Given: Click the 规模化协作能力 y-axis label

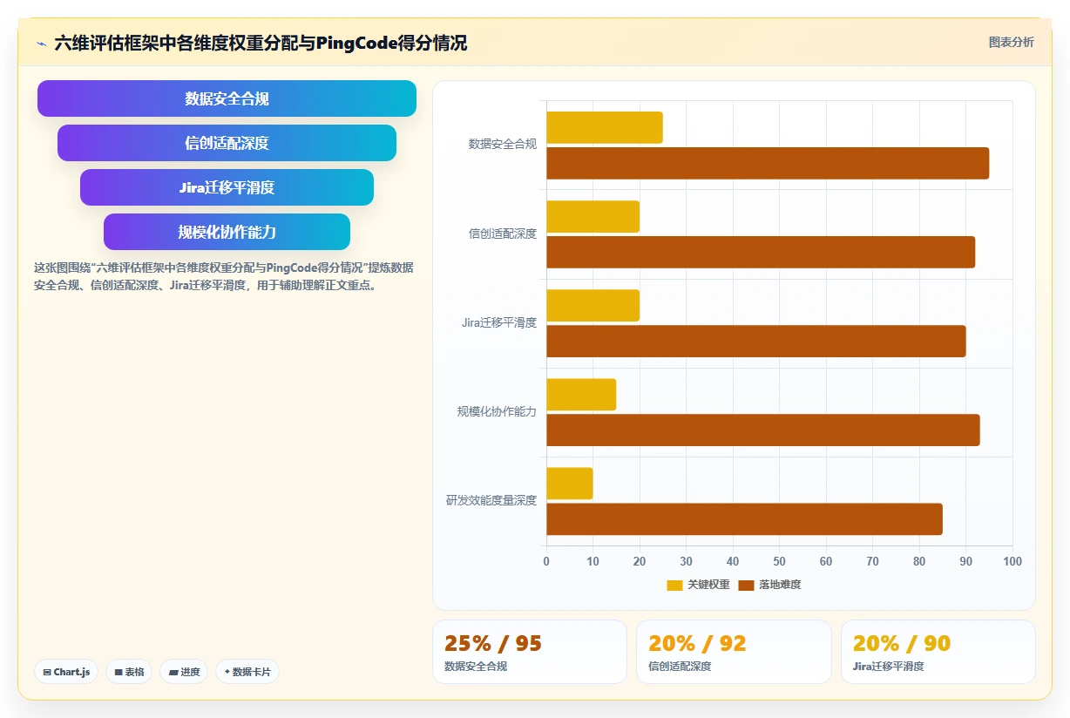Looking at the screenshot, I should pyautogui.click(x=497, y=411).
